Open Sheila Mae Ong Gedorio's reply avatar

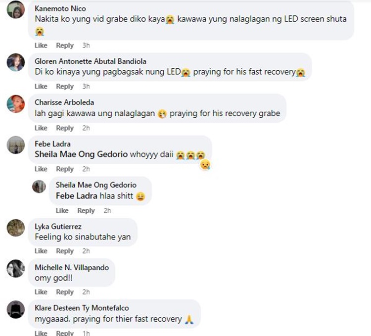coord(39,187)
